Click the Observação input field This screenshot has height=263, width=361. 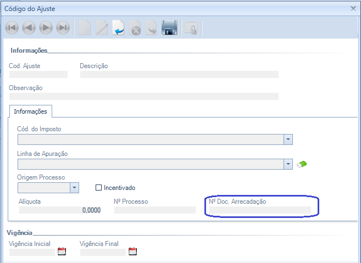click(x=143, y=96)
